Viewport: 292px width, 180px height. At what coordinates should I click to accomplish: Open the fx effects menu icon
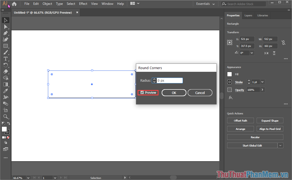231,98
